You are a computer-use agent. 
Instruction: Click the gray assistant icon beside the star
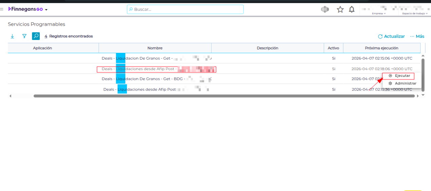pos(325,9)
